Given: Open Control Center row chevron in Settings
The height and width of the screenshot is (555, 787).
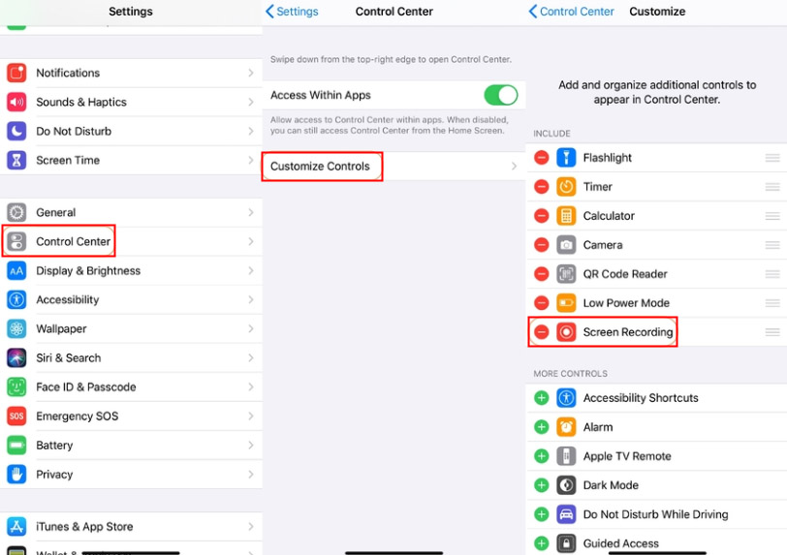Looking at the screenshot, I should click(x=251, y=241).
